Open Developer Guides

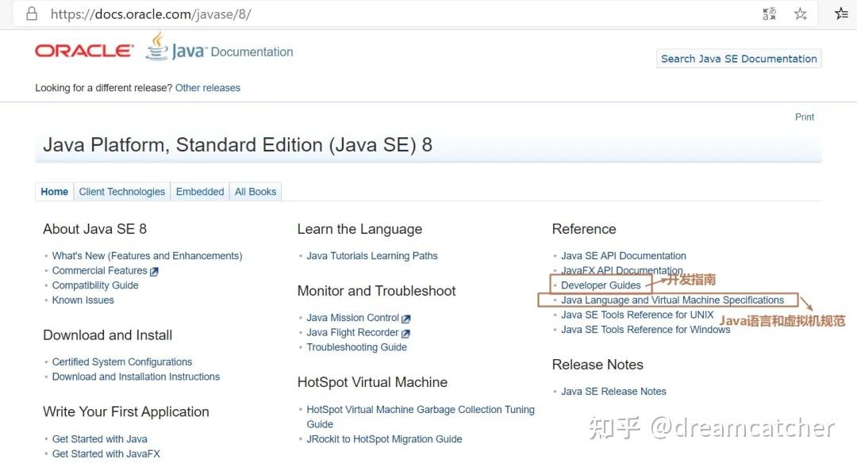click(601, 285)
